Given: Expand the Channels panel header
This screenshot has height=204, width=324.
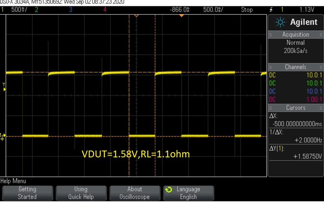Looking at the screenshot, I should pyautogui.click(x=295, y=67).
